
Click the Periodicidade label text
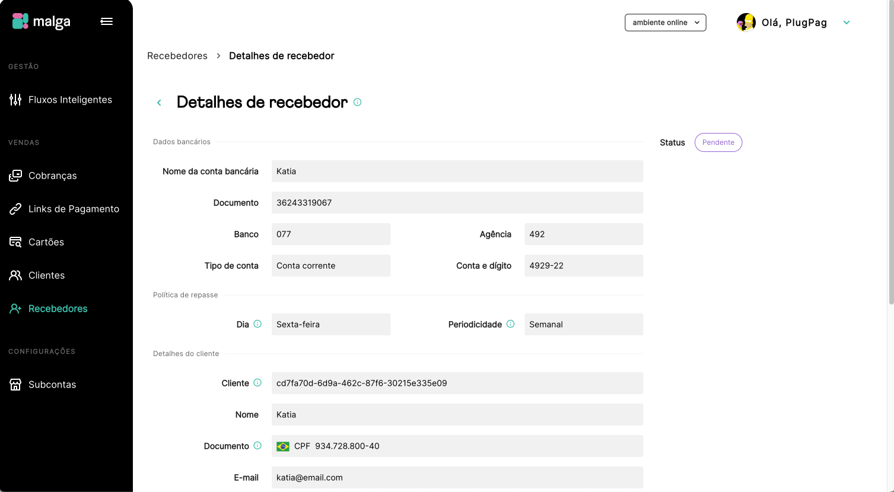point(475,325)
